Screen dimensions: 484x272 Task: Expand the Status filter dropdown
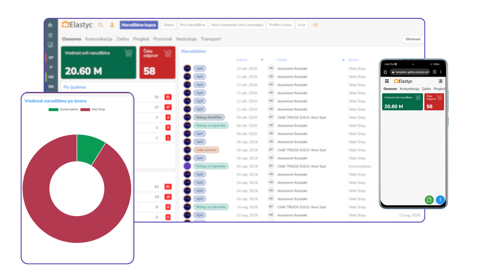[169, 25]
